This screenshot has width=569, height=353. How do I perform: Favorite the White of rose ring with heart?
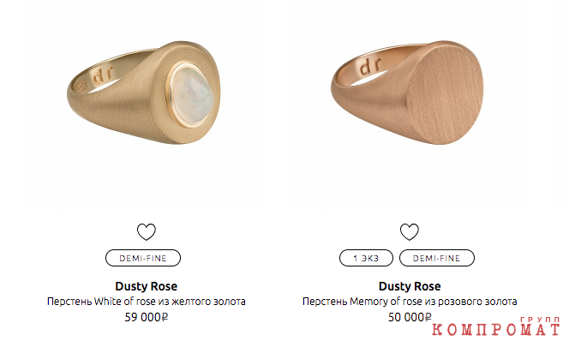147,232
